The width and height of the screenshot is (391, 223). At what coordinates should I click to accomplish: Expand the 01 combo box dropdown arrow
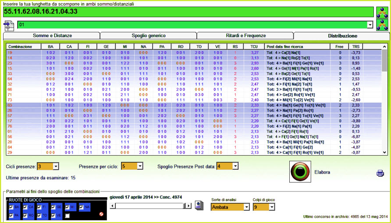(x=370, y=24)
